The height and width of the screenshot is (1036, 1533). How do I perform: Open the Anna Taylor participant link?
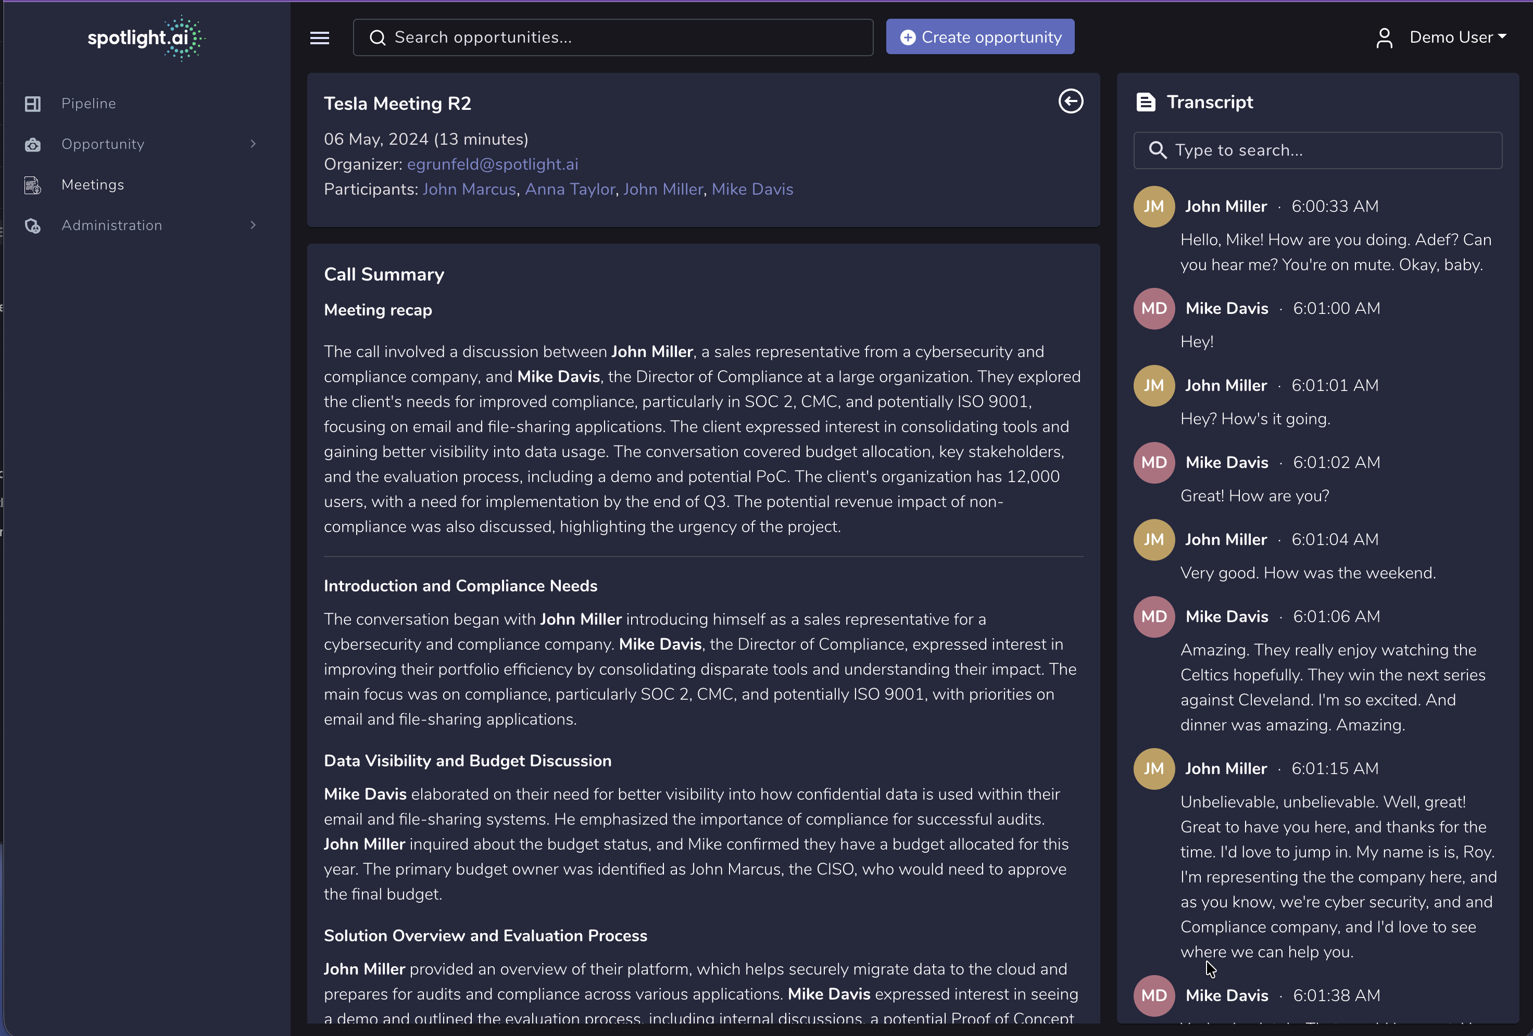(569, 189)
